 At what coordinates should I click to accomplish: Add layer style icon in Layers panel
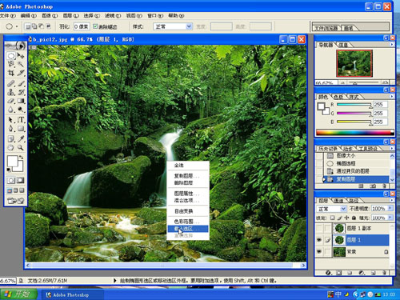[328, 273]
